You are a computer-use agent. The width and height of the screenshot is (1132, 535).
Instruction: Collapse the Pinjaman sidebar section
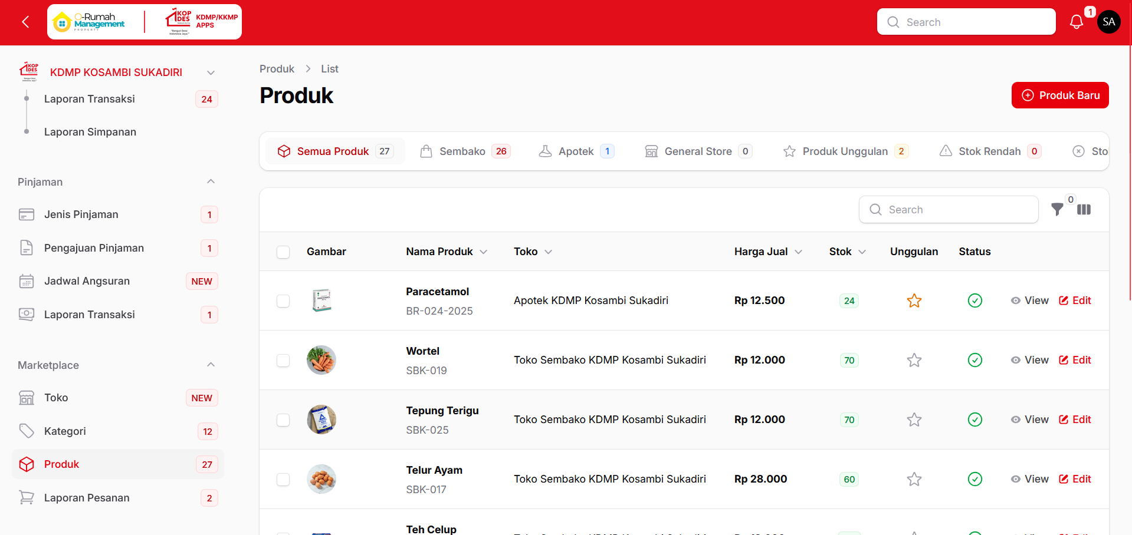(x=211, y=181)
